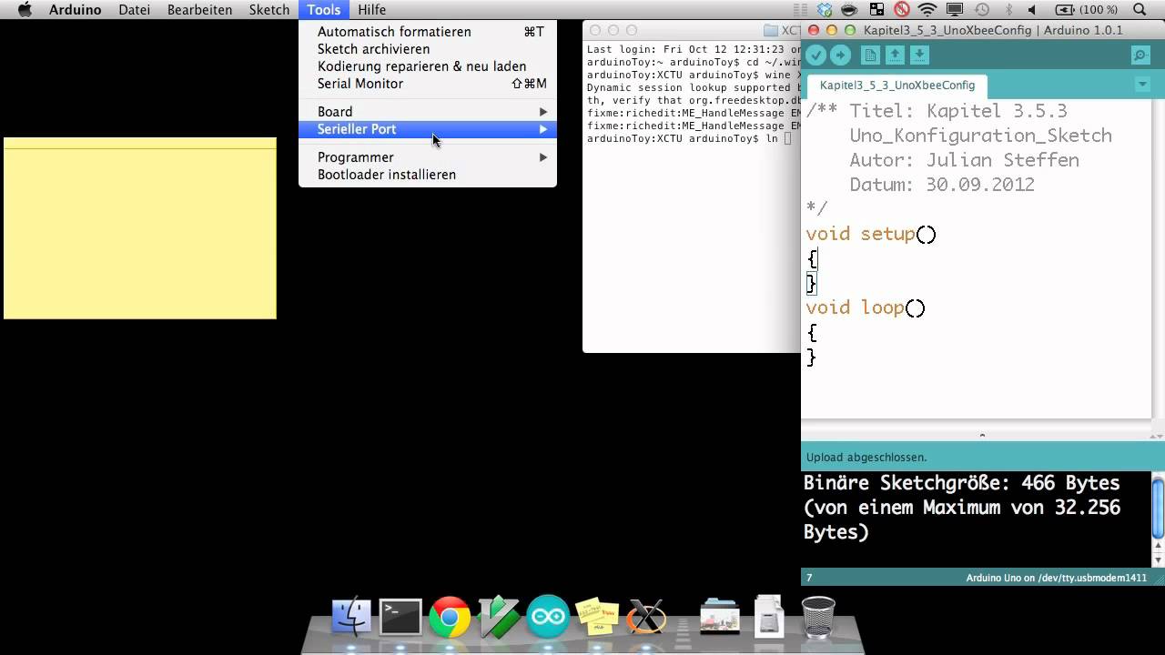Open the tab options dropdown arrow

pos(1142,85)
